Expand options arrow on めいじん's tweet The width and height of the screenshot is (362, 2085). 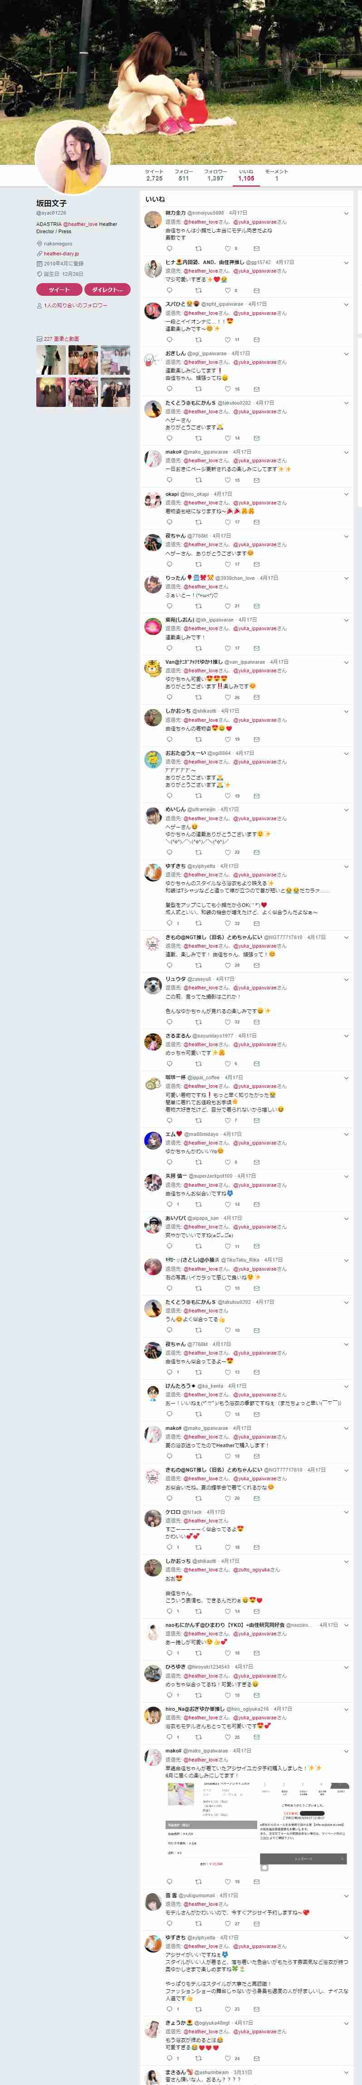(x=346, y=809)
